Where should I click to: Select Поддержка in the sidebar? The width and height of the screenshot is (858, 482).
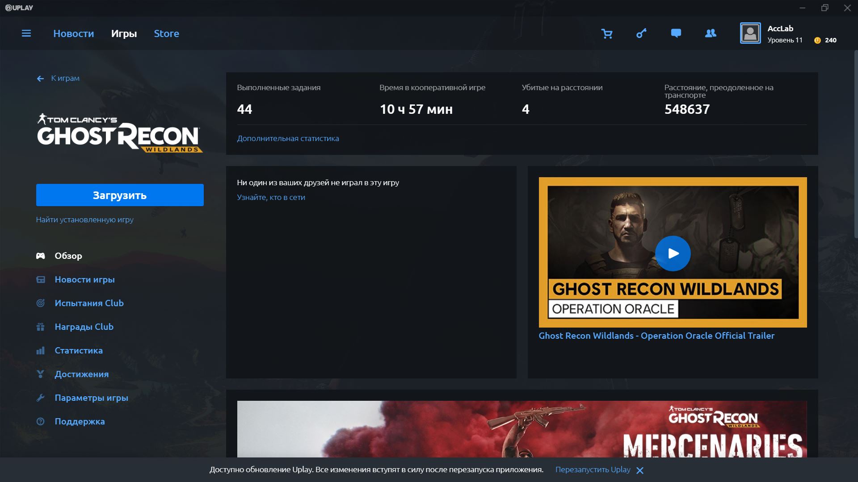80,421
